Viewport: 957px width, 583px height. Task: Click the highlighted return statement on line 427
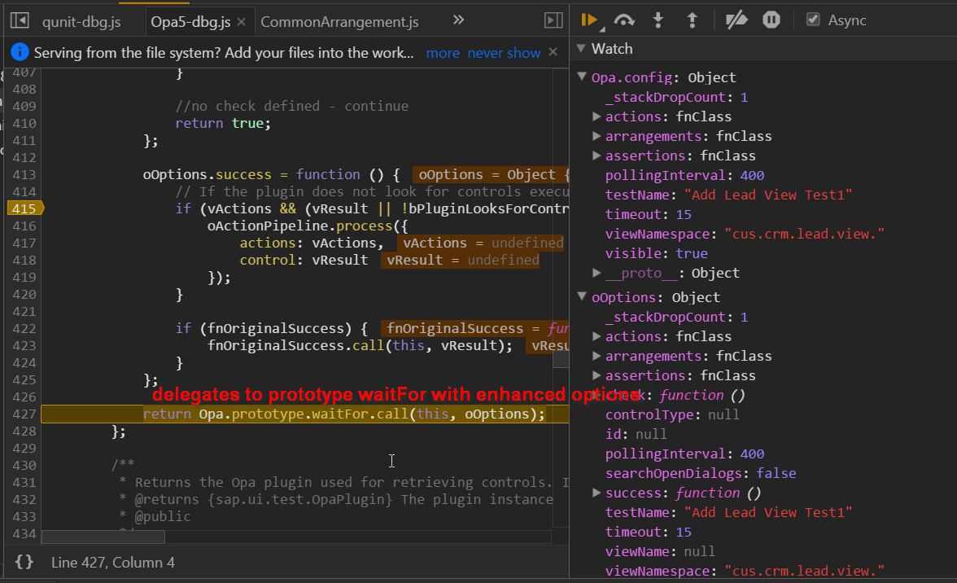click(343, 414)
